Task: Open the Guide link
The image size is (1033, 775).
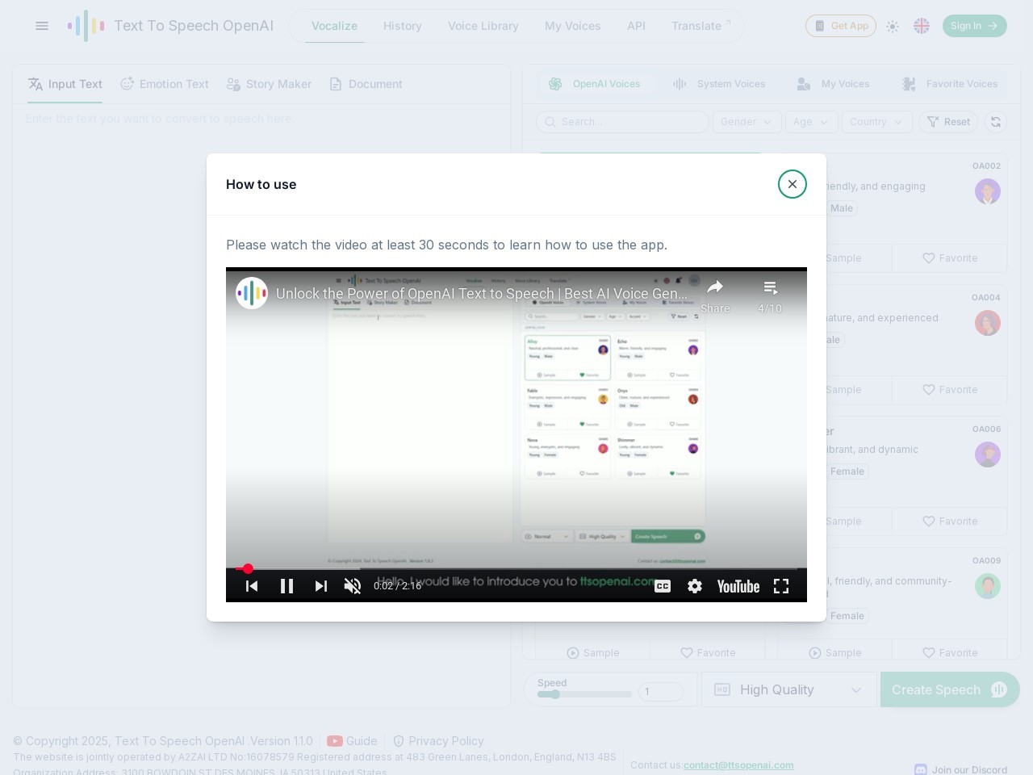Action: coord(352,741)
